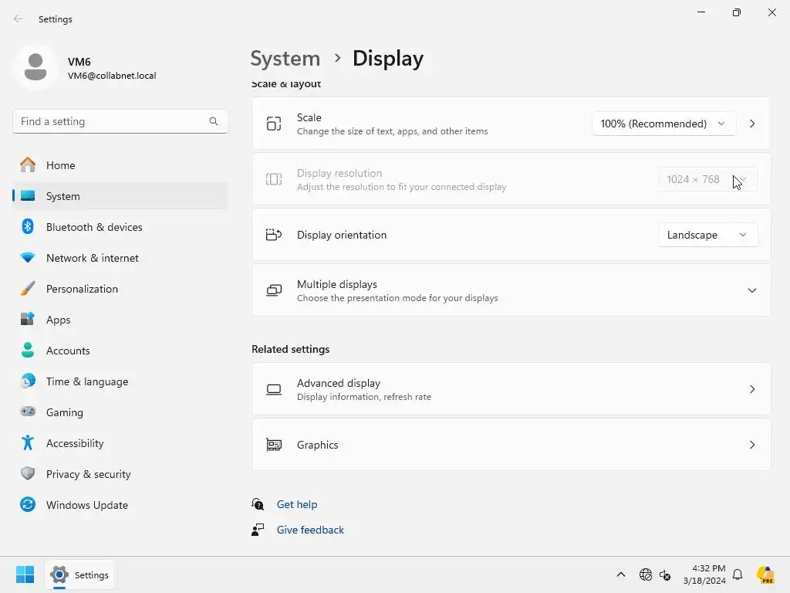This screenshot has width=790, height=593.
Task: Open Advanced display settings
Action: point(511,389)
